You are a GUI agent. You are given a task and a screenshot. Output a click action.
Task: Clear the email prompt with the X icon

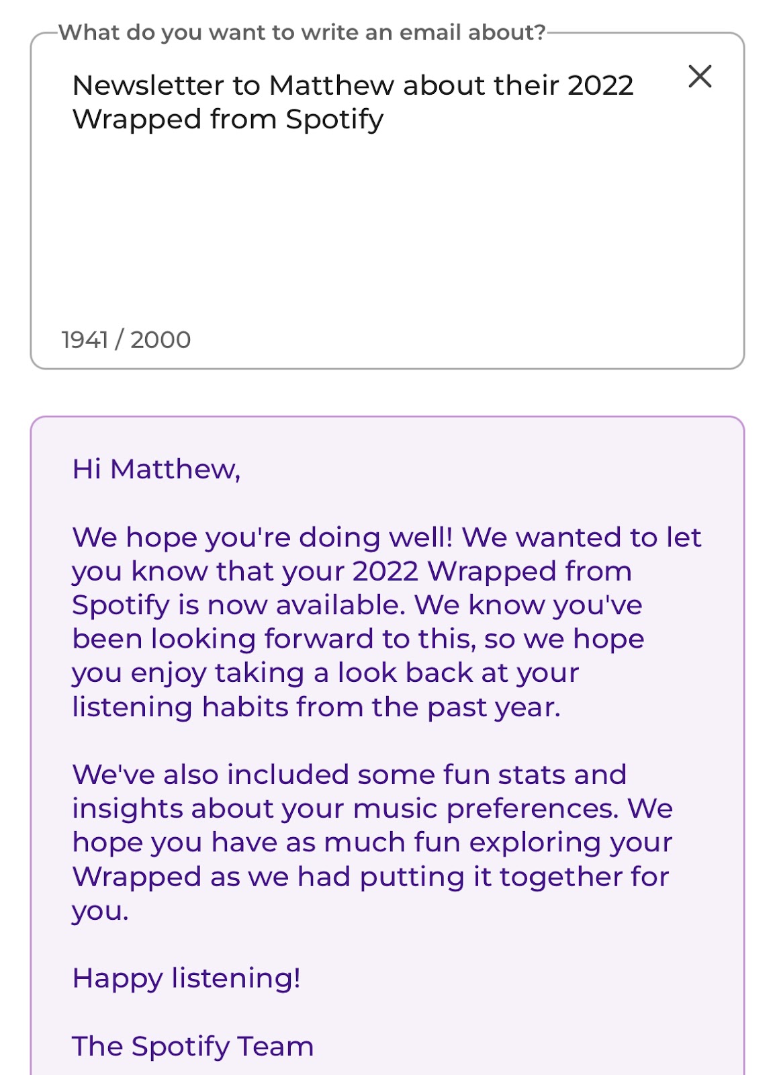pos(700,77)
